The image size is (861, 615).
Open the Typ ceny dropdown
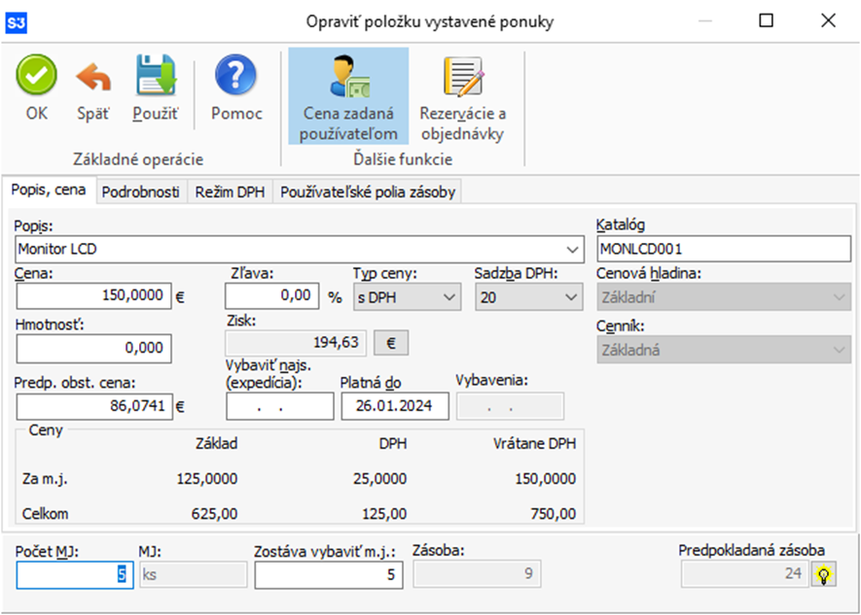449,297
